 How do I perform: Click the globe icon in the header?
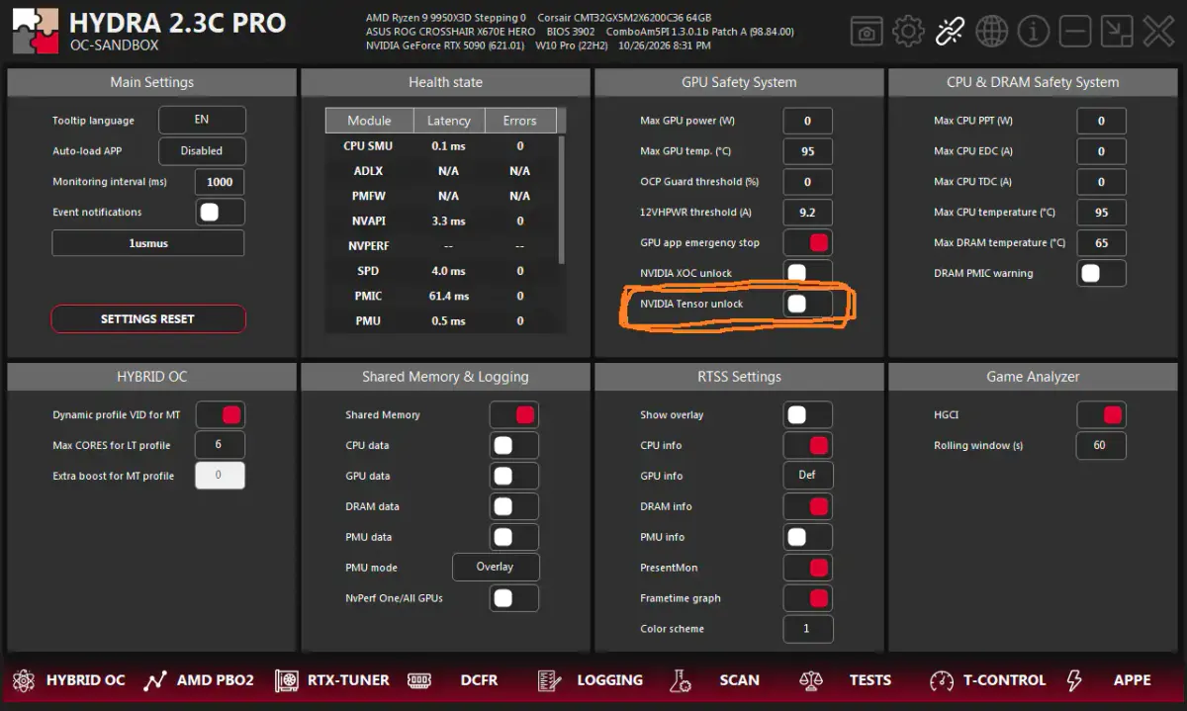click(x=991, y=32)
